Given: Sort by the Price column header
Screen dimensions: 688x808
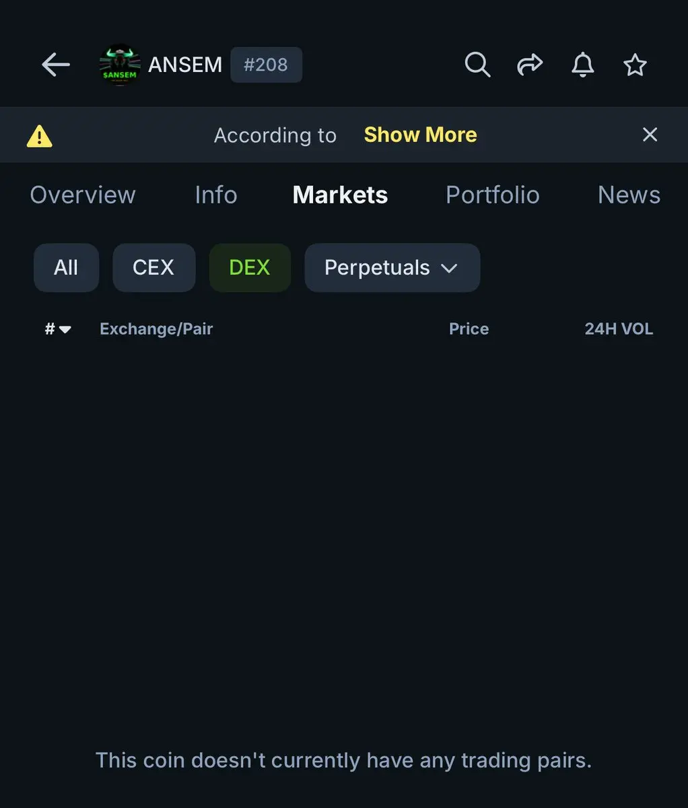Looking at the screenshot, I should coord(469,329).
